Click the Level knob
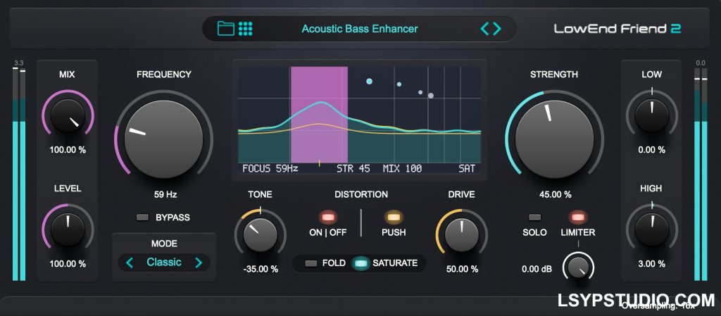721x316 pixels. (x=68, y=229)
